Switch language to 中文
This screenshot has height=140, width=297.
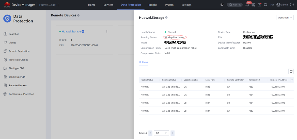point(272,5)
